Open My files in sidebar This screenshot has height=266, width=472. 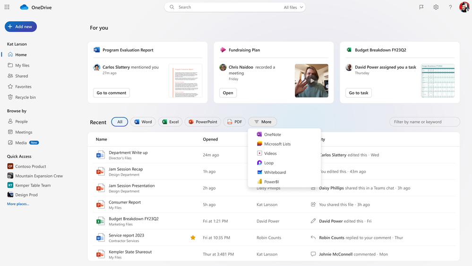click(x=22, y=65)
